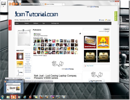Switch to the JOM TUTORIAL browser tab
The image size is (130, 100).
(53, 4)
